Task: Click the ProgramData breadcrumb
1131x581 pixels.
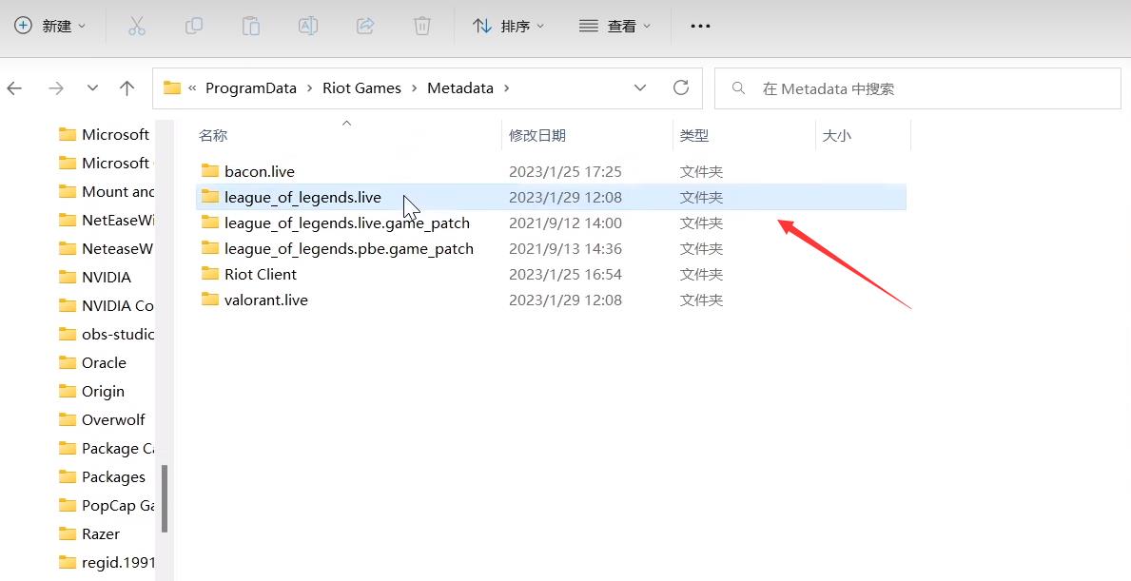Action: (251, 87)
